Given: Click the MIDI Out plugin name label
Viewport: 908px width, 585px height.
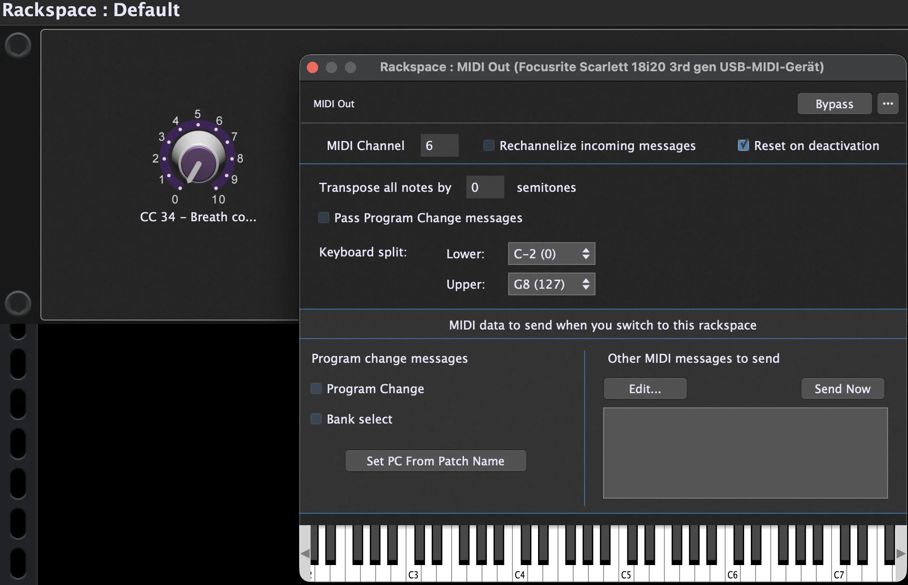Looking at the screenshot, I should (334, 104).
